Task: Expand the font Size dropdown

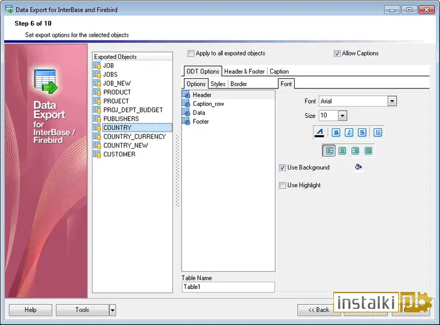Action: 342,116
